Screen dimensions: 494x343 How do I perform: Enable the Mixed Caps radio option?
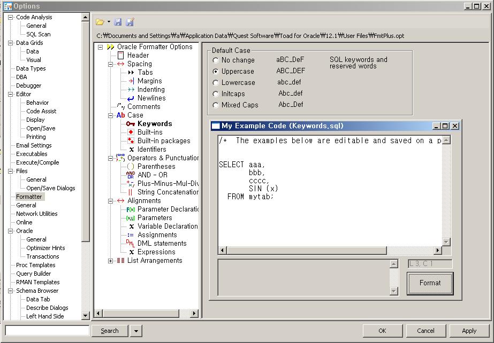(216, 105)
